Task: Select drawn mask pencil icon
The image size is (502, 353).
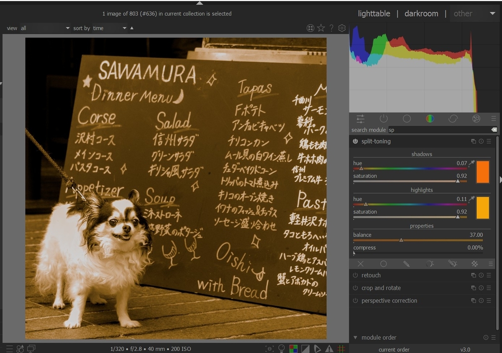Action: pos(406,264)
